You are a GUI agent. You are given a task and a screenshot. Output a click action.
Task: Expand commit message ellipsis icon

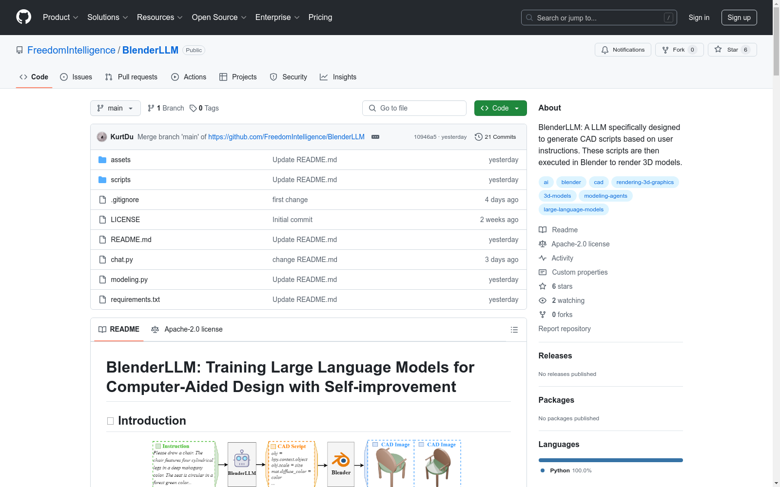point(375,137)
